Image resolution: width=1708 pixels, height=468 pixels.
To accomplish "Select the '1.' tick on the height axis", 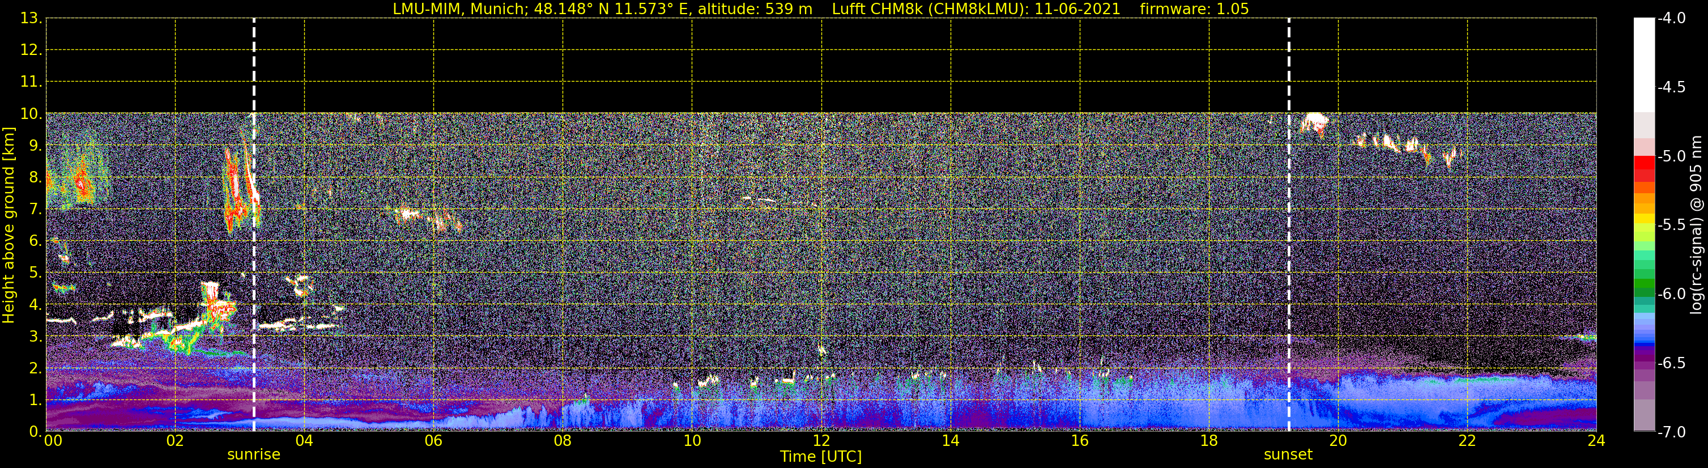I will point(35,401).
